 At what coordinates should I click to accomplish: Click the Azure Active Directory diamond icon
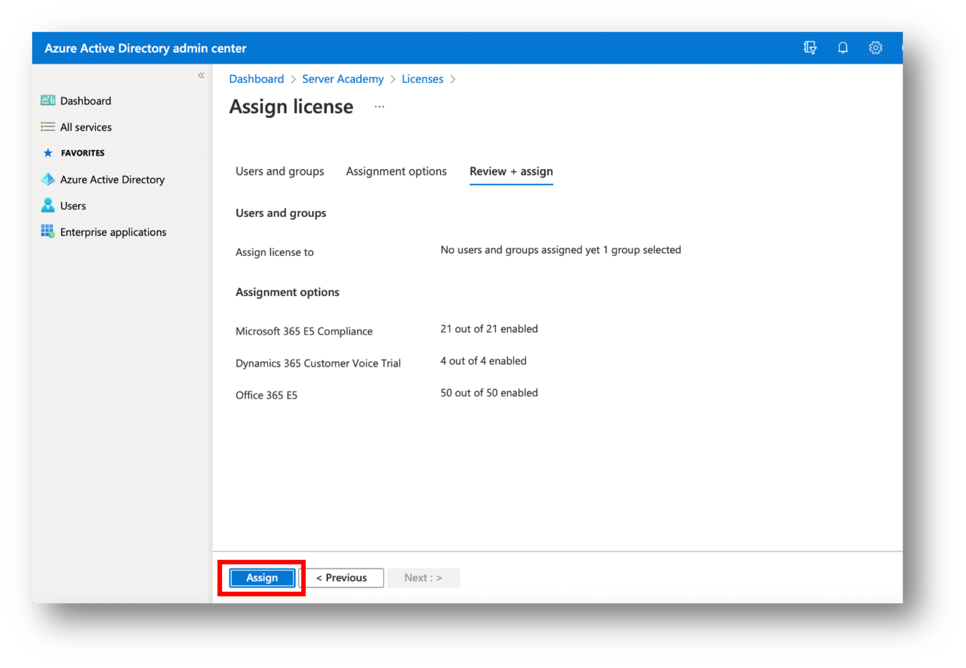[48, 179]
